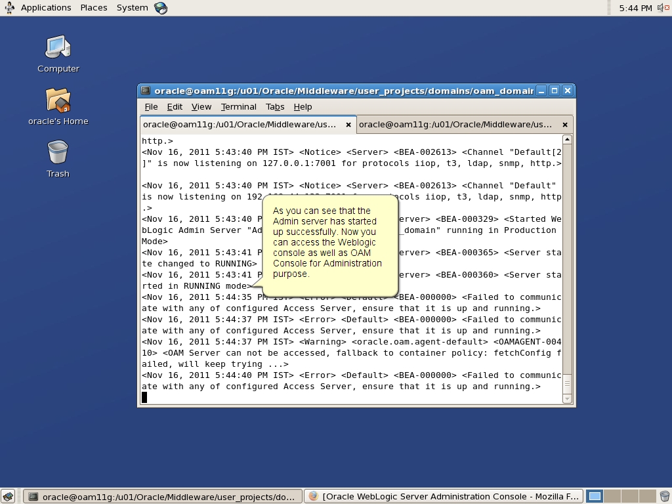Open the Tabs menu

(x=275, y=106)
